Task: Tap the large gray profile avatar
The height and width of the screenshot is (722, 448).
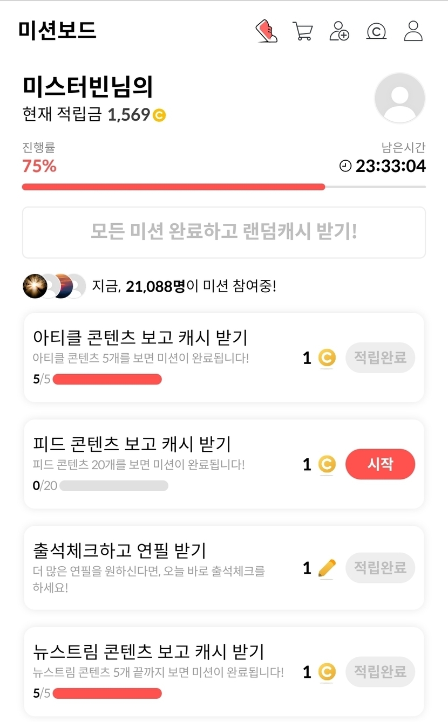Action: point(400,98)
